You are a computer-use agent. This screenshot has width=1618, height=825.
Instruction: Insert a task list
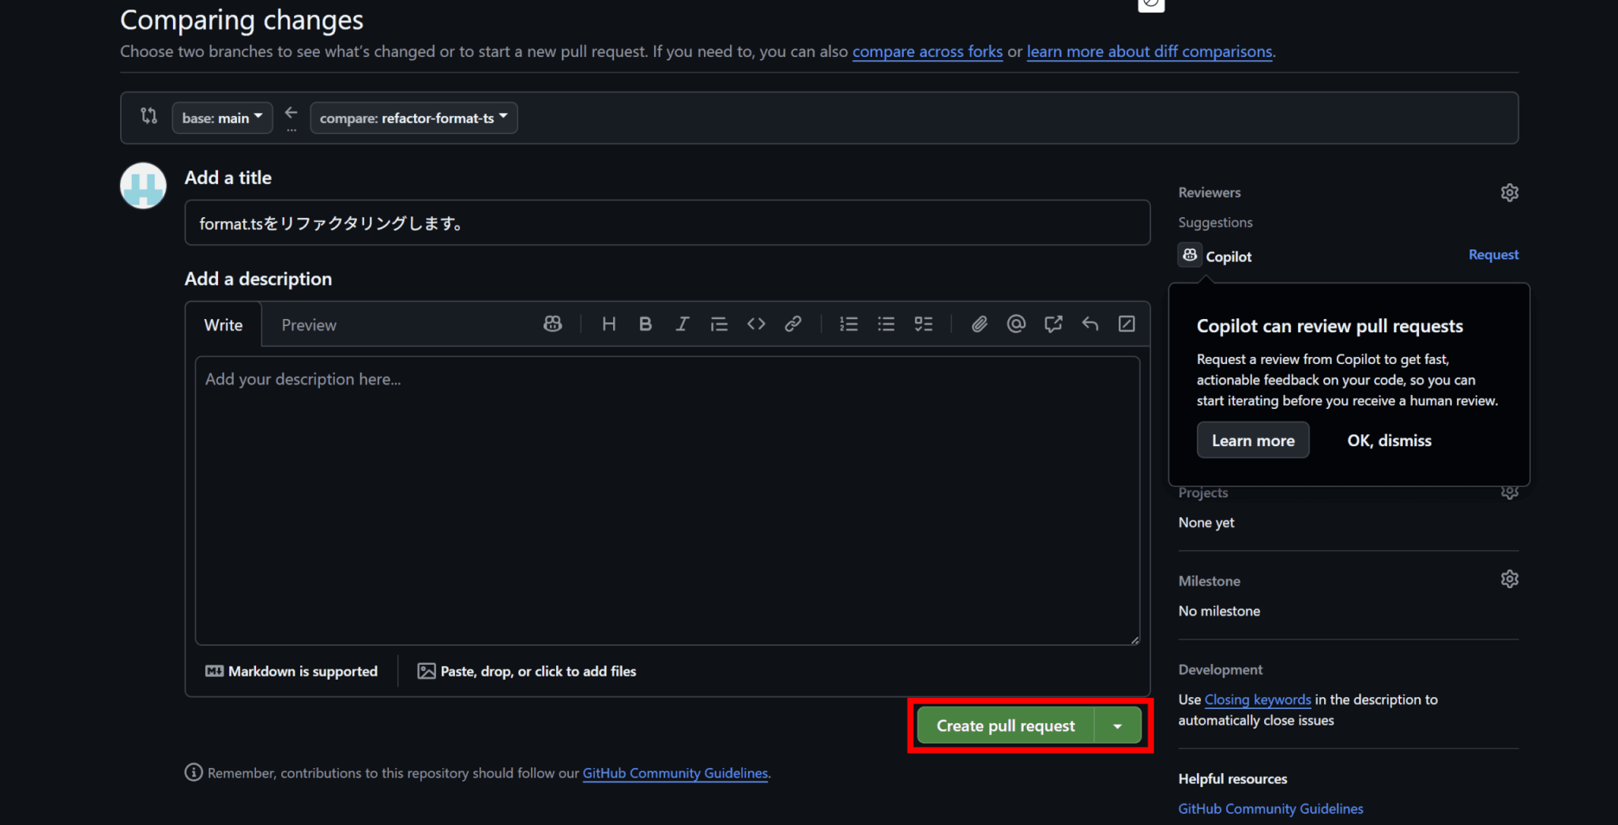point(923,324)
